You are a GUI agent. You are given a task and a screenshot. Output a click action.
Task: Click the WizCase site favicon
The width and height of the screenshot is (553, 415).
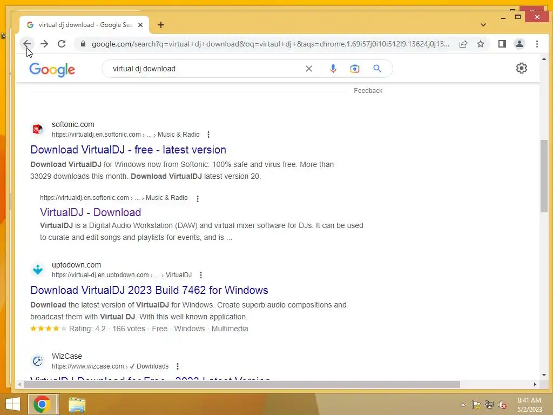point(38,361)
